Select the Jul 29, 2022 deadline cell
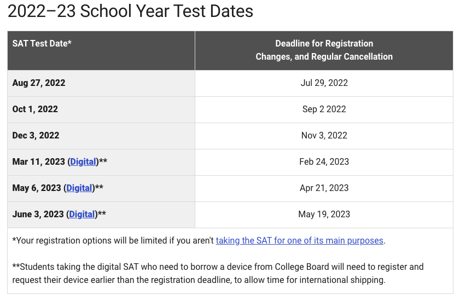Image resolution: width=460 pixels, height=301 pixels. [x=324, y=83]
